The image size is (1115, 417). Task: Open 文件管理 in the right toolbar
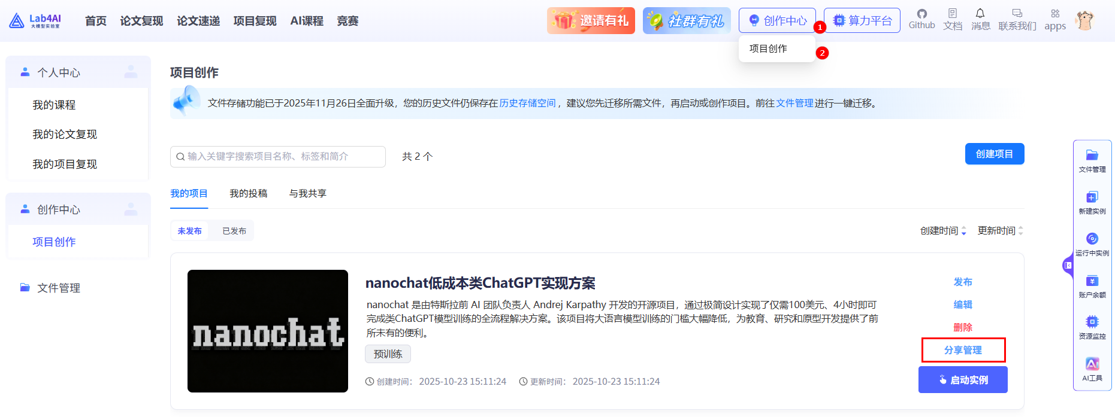(x=1092, y=161)
